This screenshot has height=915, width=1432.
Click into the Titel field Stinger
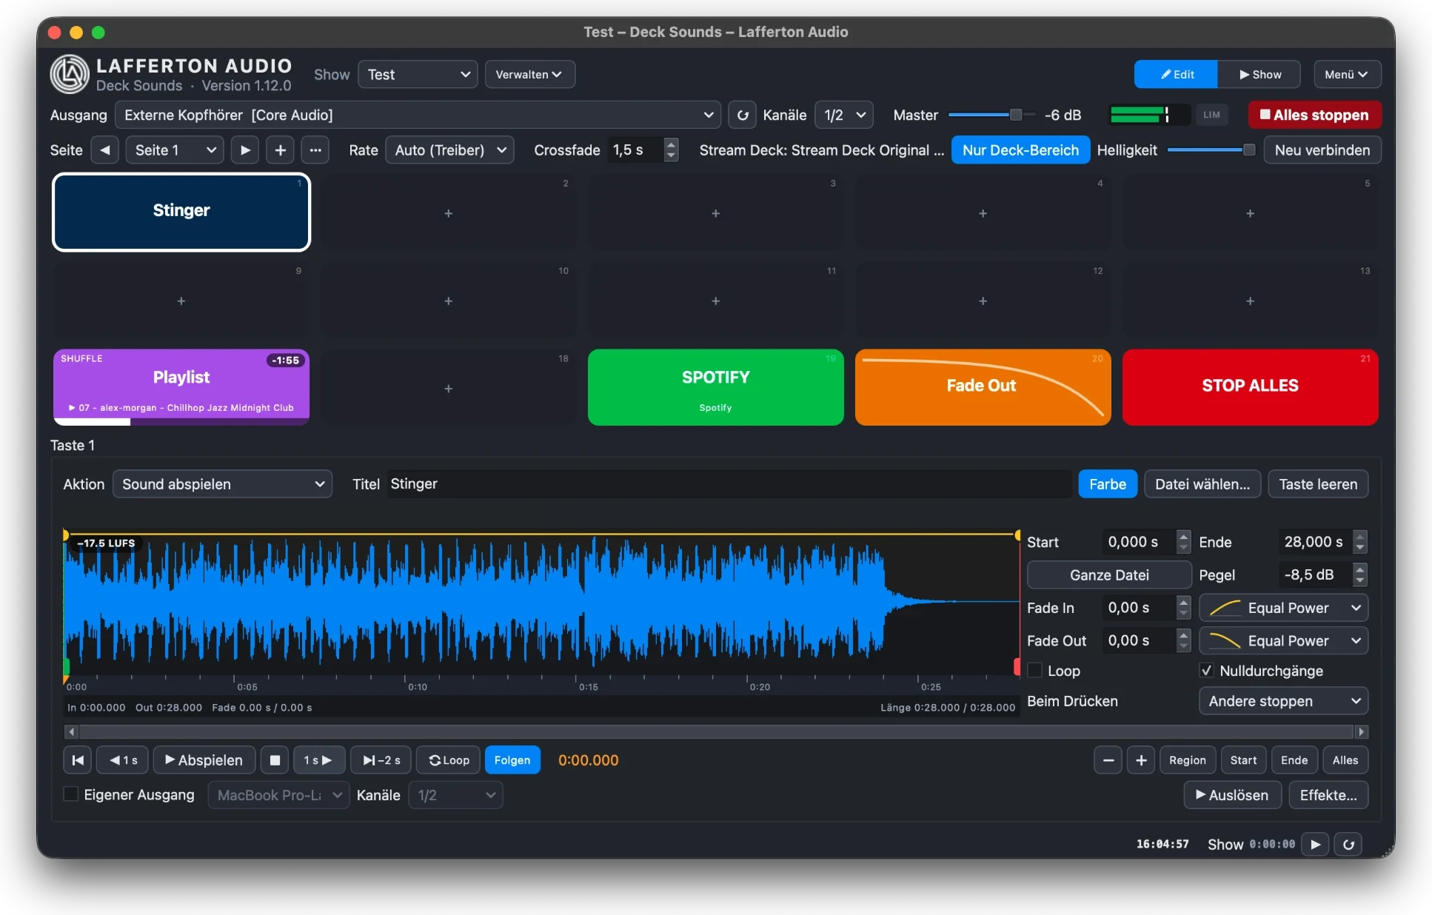click(x=729, y=484)
